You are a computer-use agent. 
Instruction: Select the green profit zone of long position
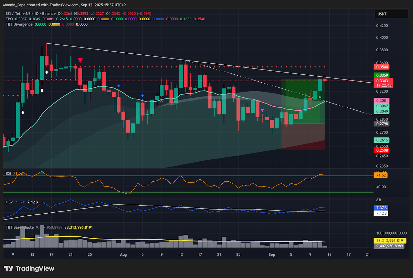point(303,101)
